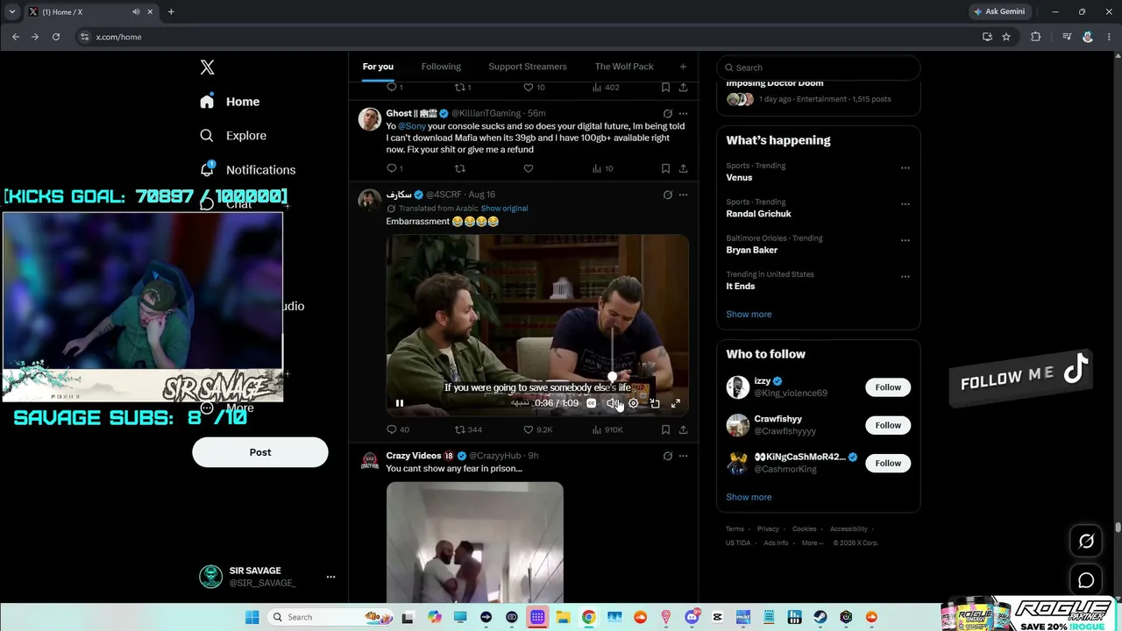Share Ghost's Sony post
The width and height of the screenshot is (1122, 631).
click(683, 168)
